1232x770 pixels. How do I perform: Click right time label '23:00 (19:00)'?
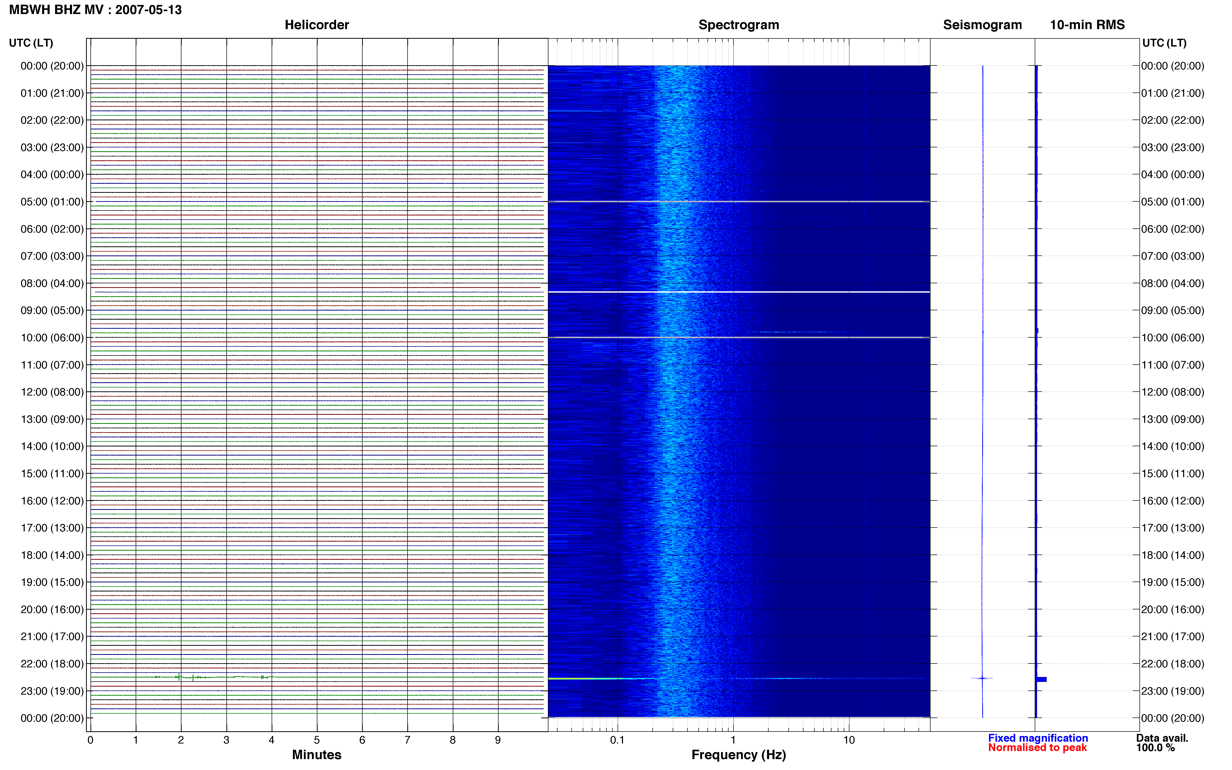coord(1172,691)
